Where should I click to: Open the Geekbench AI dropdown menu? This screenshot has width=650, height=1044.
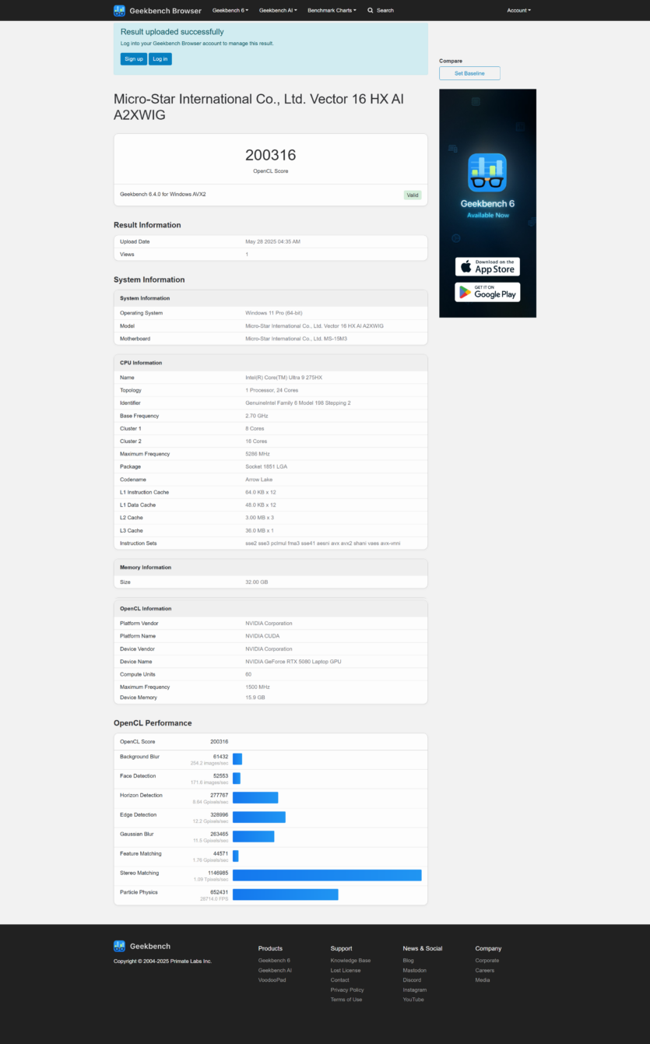point(278,10)
